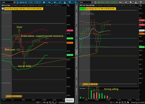Select the pointer drawing tool on SPY chart toolbar
145x104 pixels.
(x=131, y=2)
